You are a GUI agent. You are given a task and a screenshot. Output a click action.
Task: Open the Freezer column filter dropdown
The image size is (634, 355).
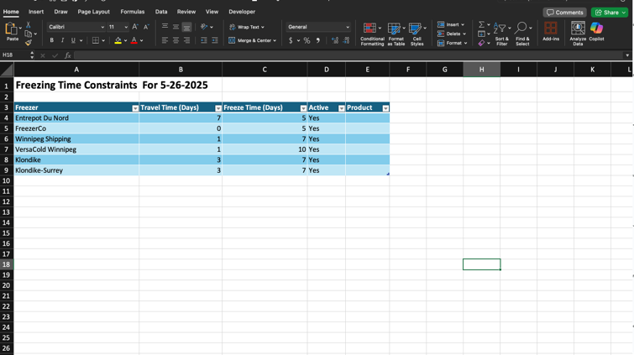(x=135, y=108)
